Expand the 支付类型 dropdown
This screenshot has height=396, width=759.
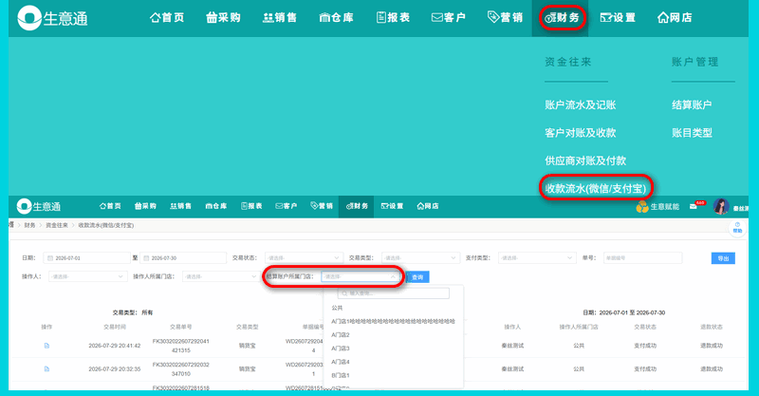[x=537, y=258]
